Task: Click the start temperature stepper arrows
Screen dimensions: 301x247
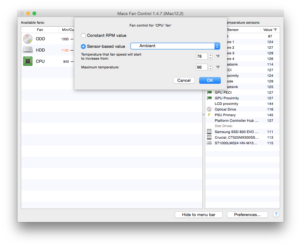Action: (210, 56)
